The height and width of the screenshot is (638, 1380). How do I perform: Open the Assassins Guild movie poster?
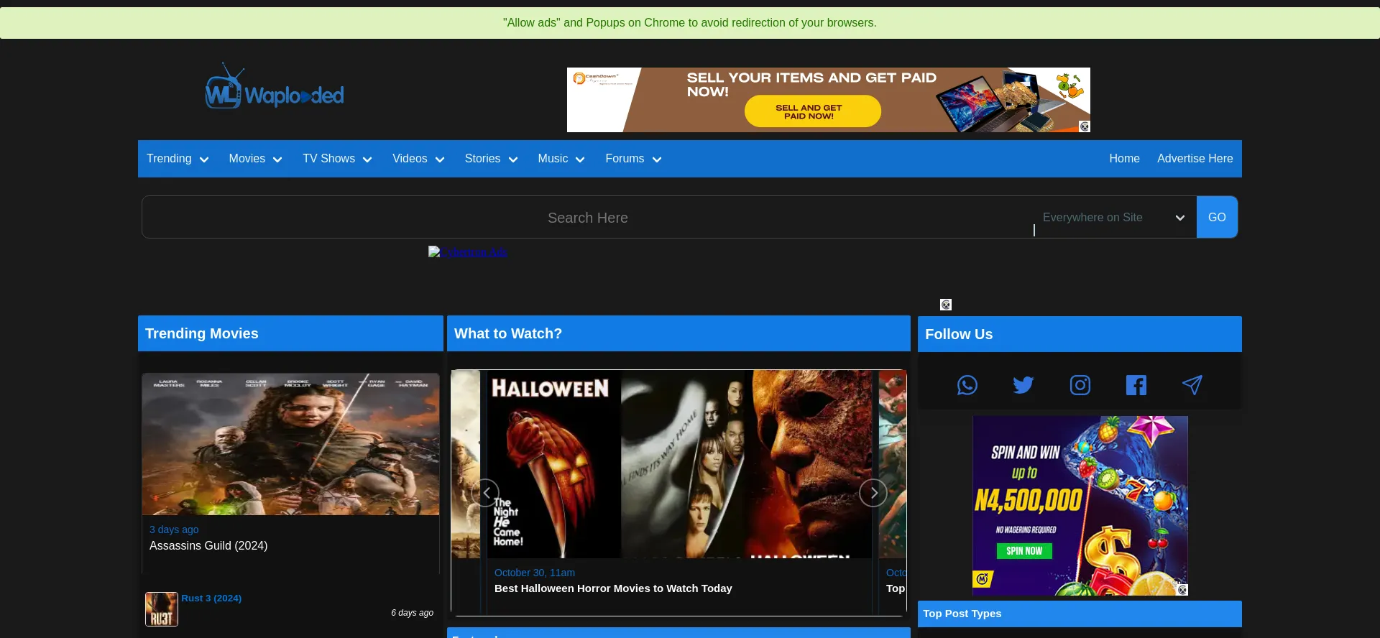(290, 444)
